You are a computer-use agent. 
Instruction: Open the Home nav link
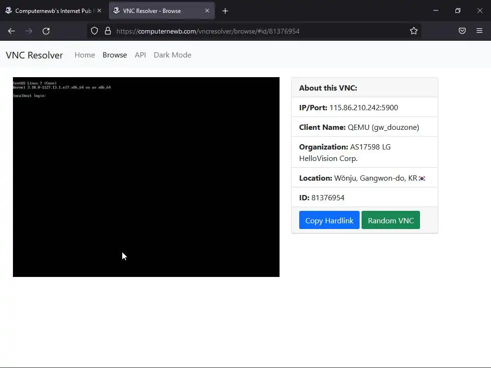pos(84,55)
